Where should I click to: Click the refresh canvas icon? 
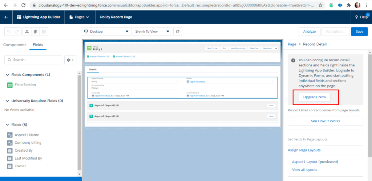pos(178,32)
